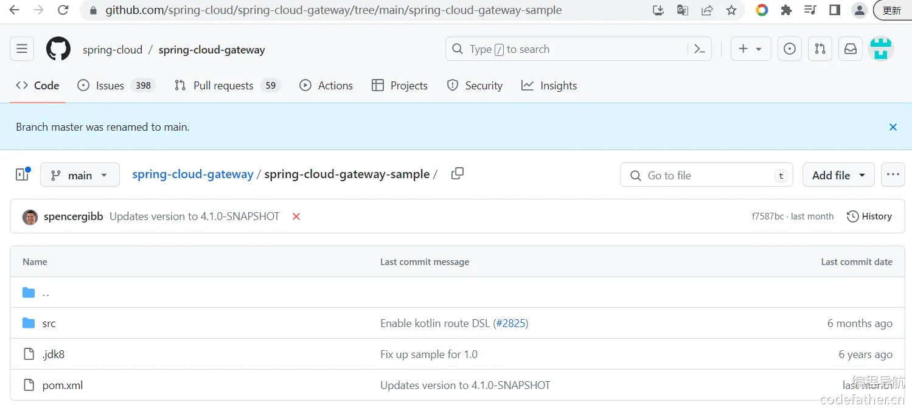912x414 pixels.
Task: Open your pull requests header icon
Action: click(820, 49)
